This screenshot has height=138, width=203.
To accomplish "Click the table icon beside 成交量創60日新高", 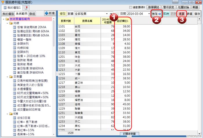I will pyautogui.click(x=14, y=110).
